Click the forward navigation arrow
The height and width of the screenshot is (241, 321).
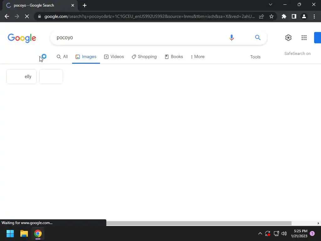[17, 16]
